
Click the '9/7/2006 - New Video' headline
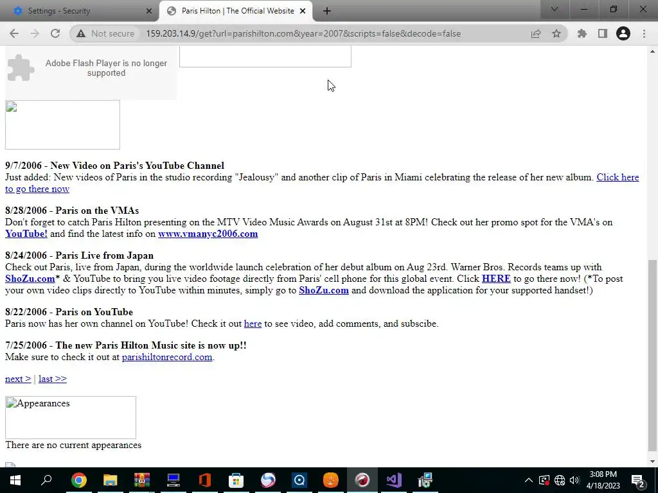[114, 166]
